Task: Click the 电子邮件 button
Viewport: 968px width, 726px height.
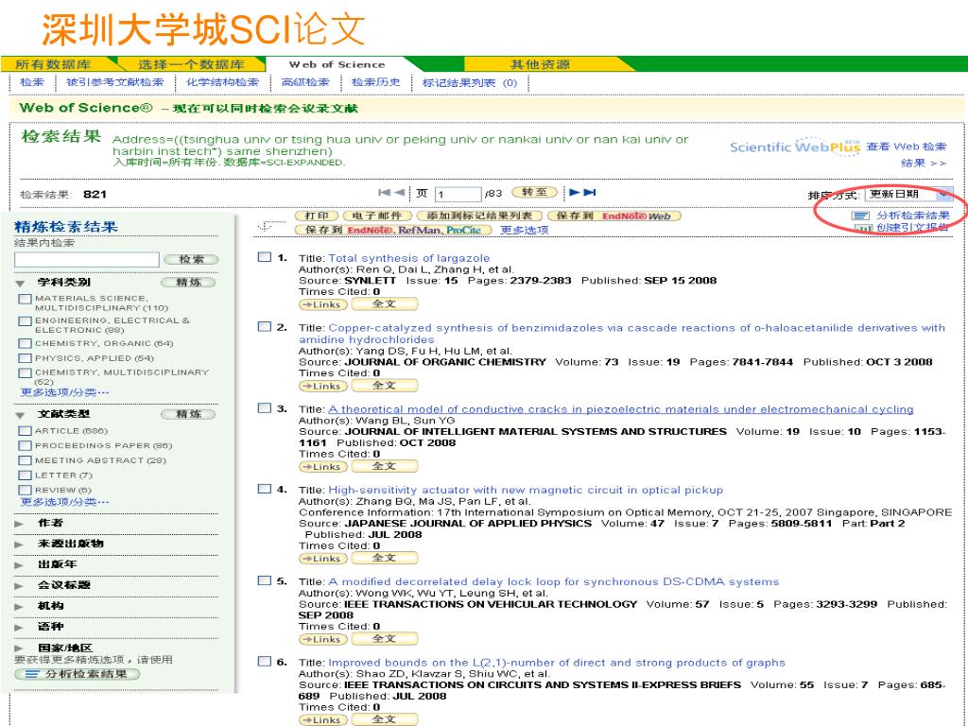Action: click(x=376, y=216)
